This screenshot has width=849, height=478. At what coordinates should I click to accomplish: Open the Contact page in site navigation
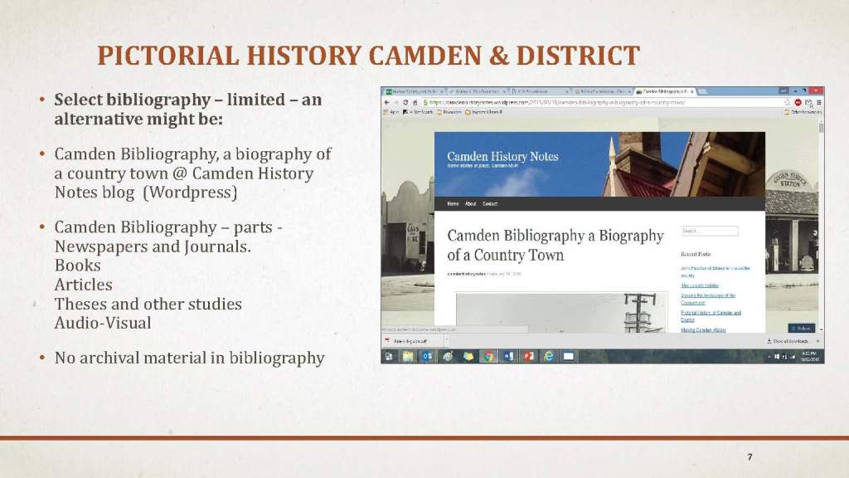(x=490, y=203)
